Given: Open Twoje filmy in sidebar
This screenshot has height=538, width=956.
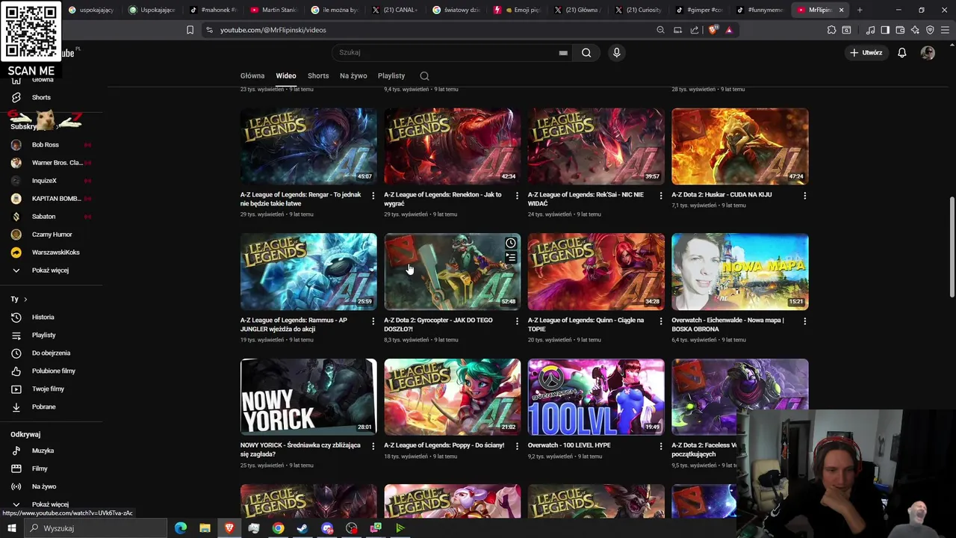Looking at the screenshot, I should point(48,389).
